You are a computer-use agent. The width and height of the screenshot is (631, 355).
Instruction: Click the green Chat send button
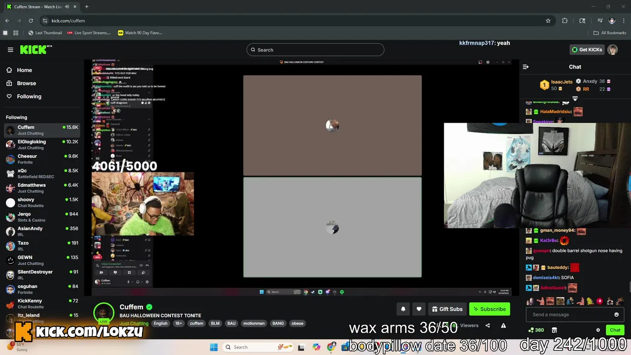tap(615, 330)
